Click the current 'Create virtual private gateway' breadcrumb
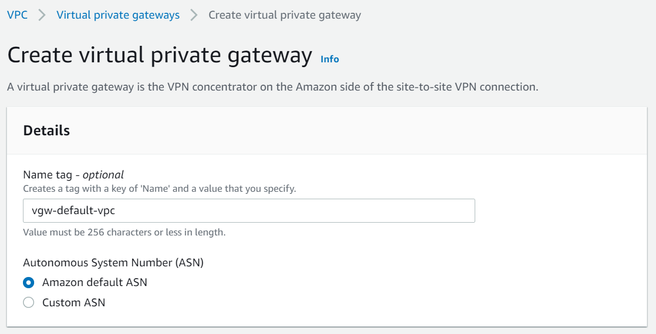The width and height of the screenshot is (656, 334). 284,15
